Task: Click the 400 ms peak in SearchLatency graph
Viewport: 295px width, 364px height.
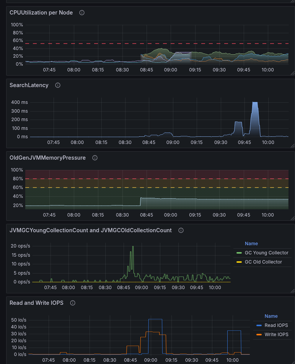Action: click(255, 103)
